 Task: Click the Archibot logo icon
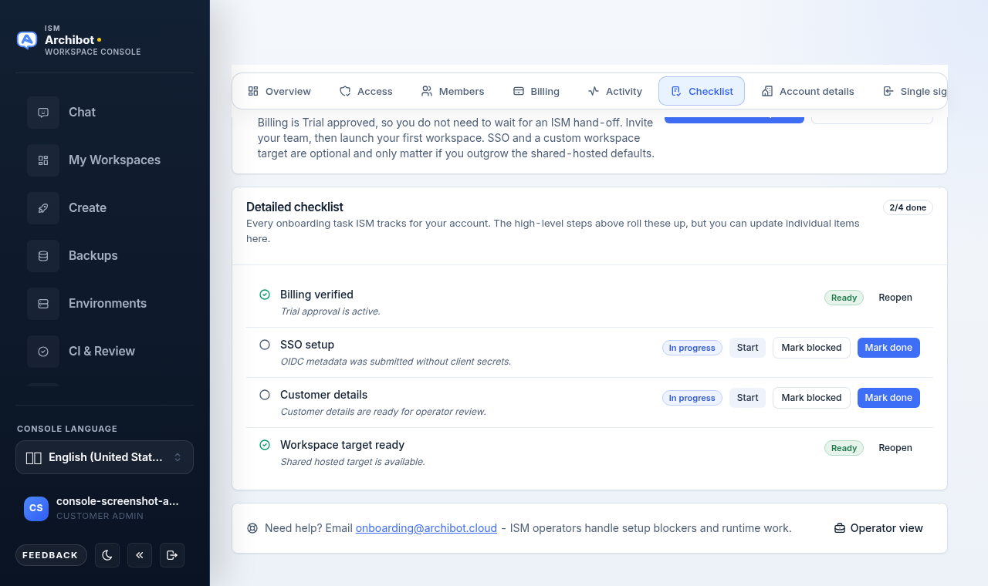(x=27, y=40)
